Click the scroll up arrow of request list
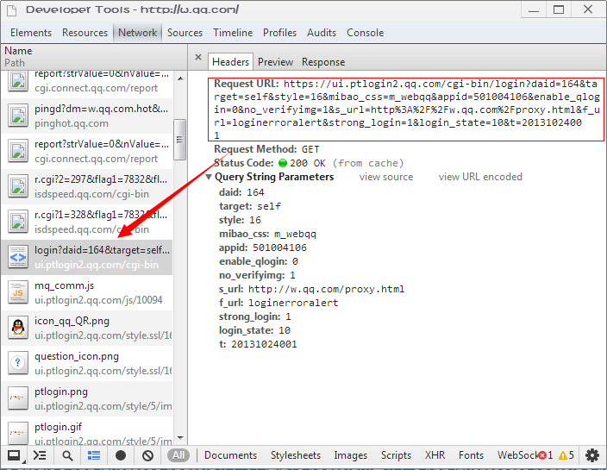This screenshot has width=607, height=470. (x=180, y=79)
